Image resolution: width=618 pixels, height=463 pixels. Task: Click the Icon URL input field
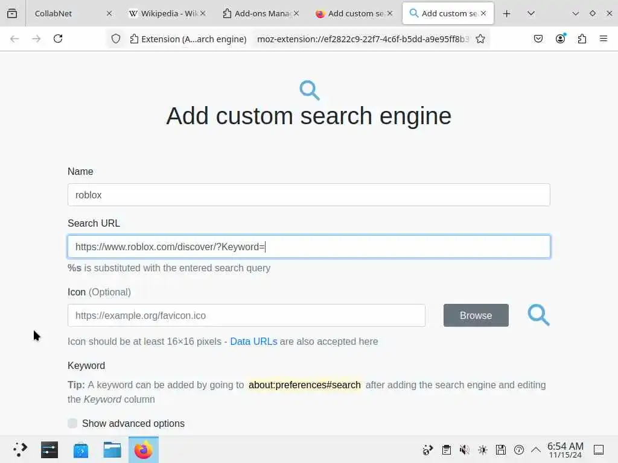click(x=246, y=315)
